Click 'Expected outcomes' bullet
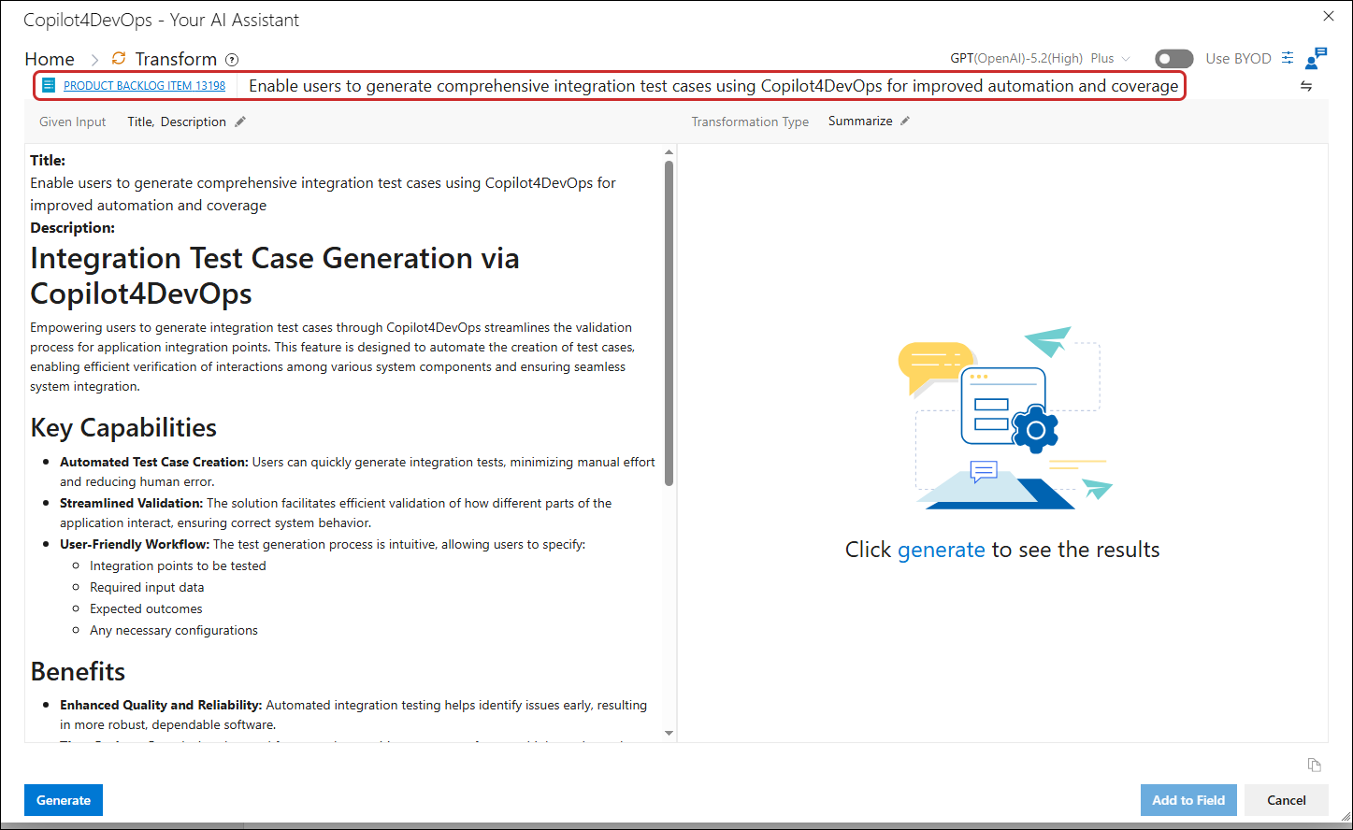This screenshot has width=1353, height=830. [146, 608]
